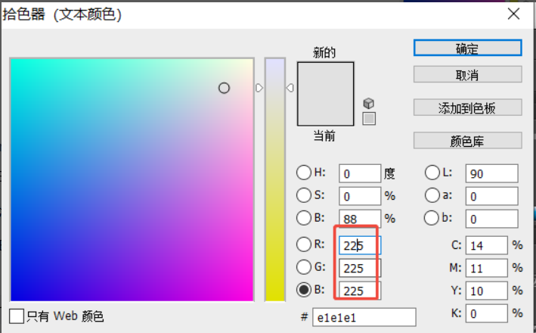Click the Lab b value input field
The height and width of the screenshot is (333, 536).
coord(491,219)
